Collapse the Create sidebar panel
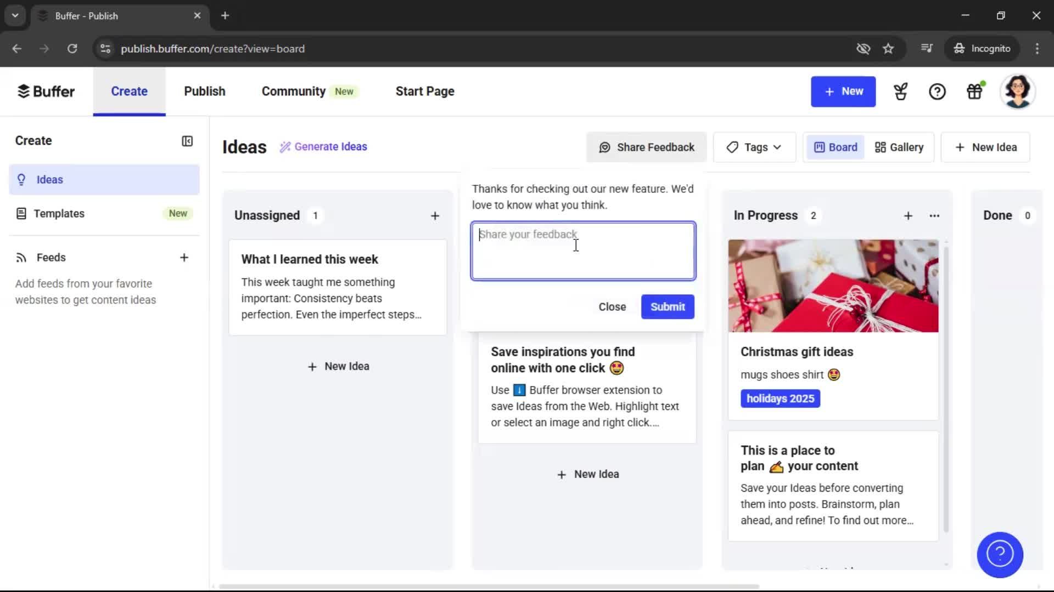 187,141
